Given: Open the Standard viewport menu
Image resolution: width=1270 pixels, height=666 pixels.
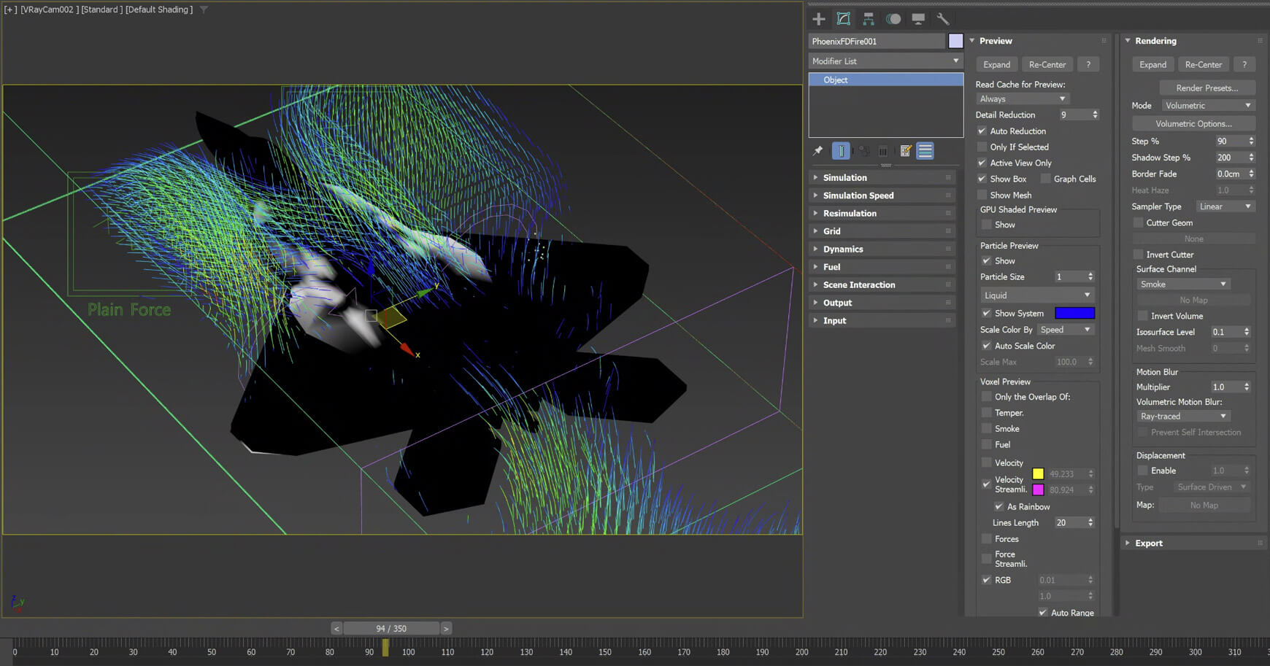Looking at the screenshot, I should coord(101,9).
